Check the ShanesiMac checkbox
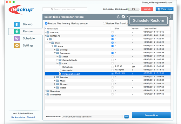Viewport: 181px width, 124px height. [112, 95]
